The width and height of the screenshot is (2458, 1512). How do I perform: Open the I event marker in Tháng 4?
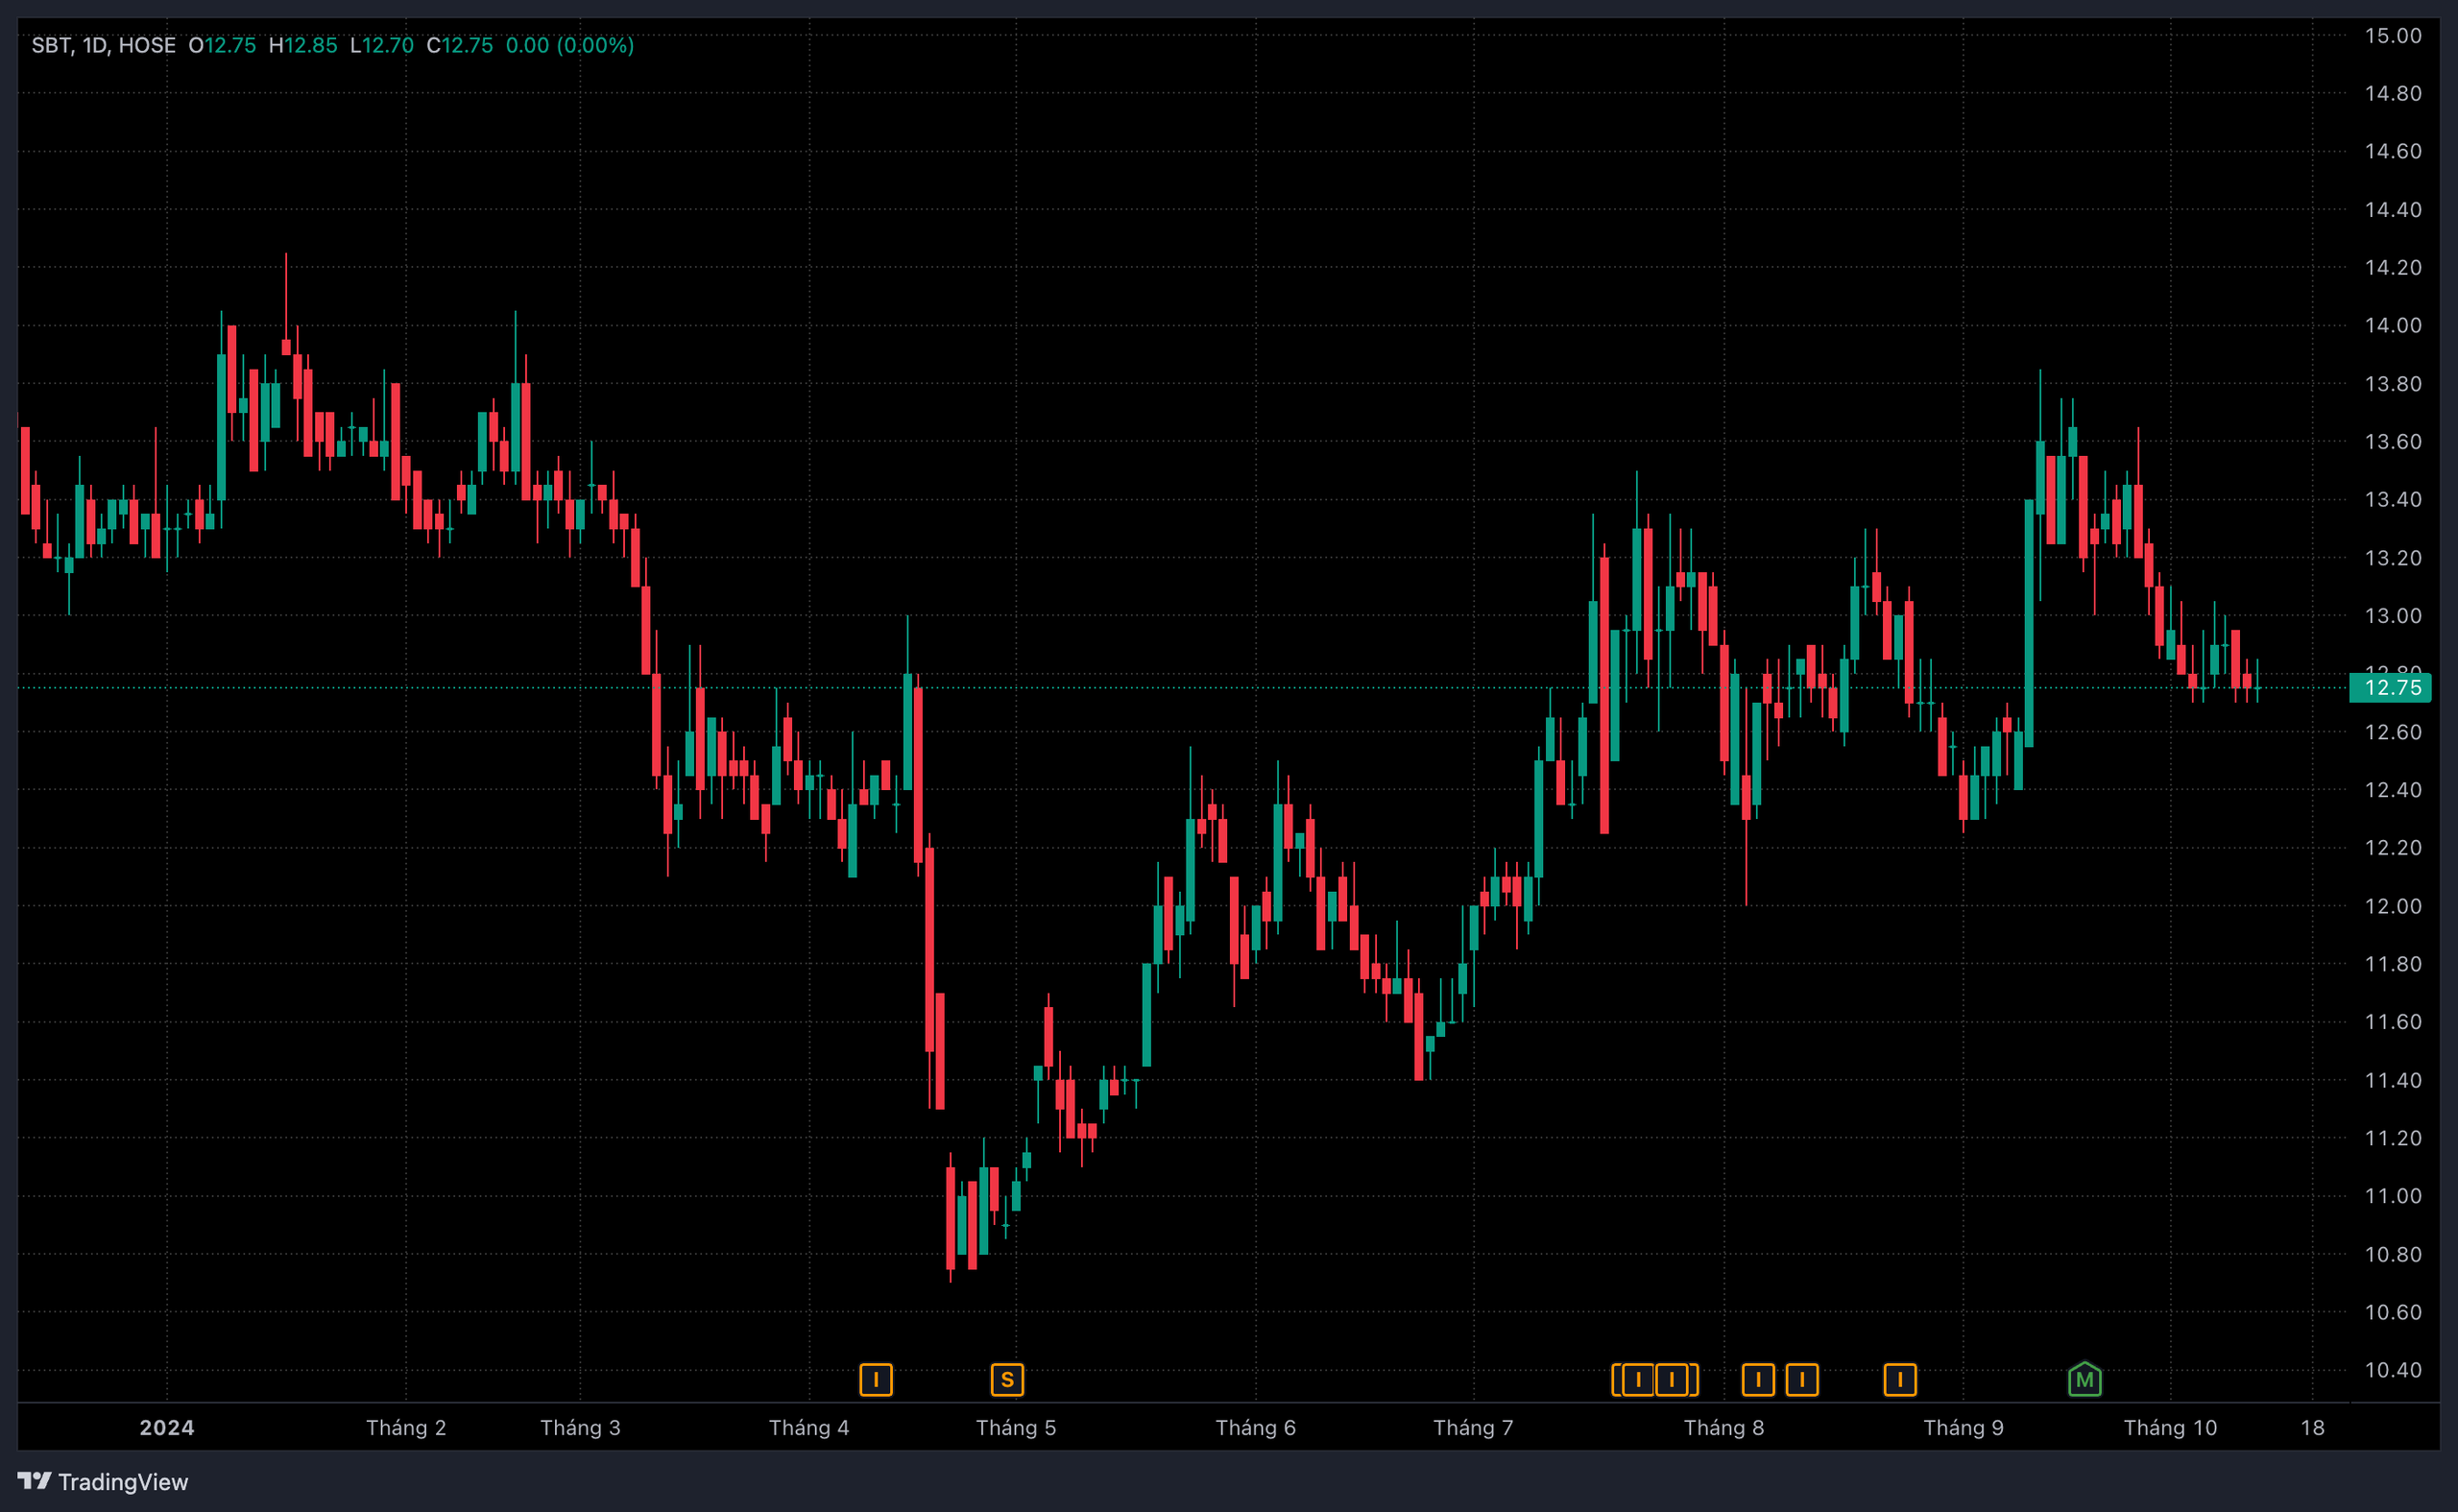[x=876, y=1380]
